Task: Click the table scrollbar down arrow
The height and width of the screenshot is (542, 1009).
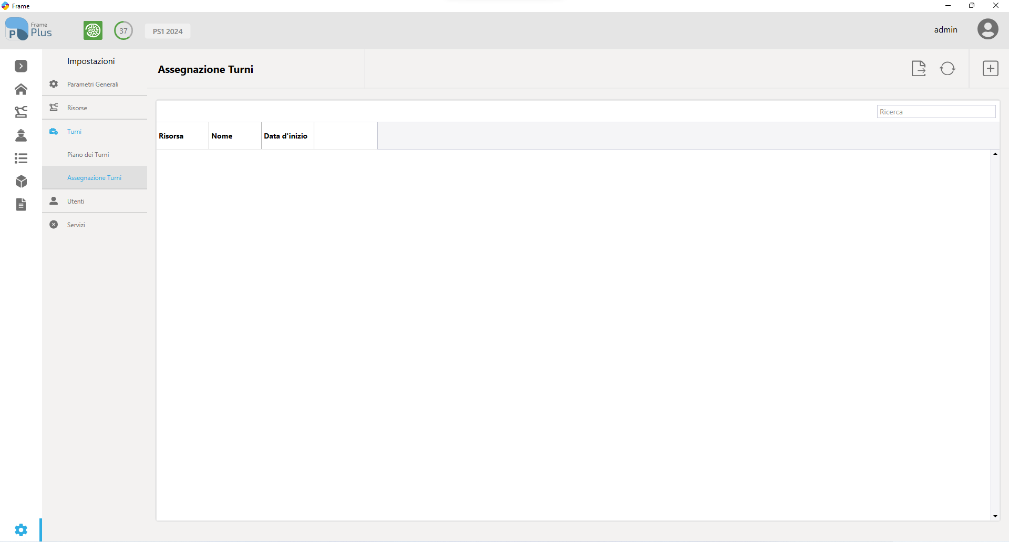Action: click(995, 516)
